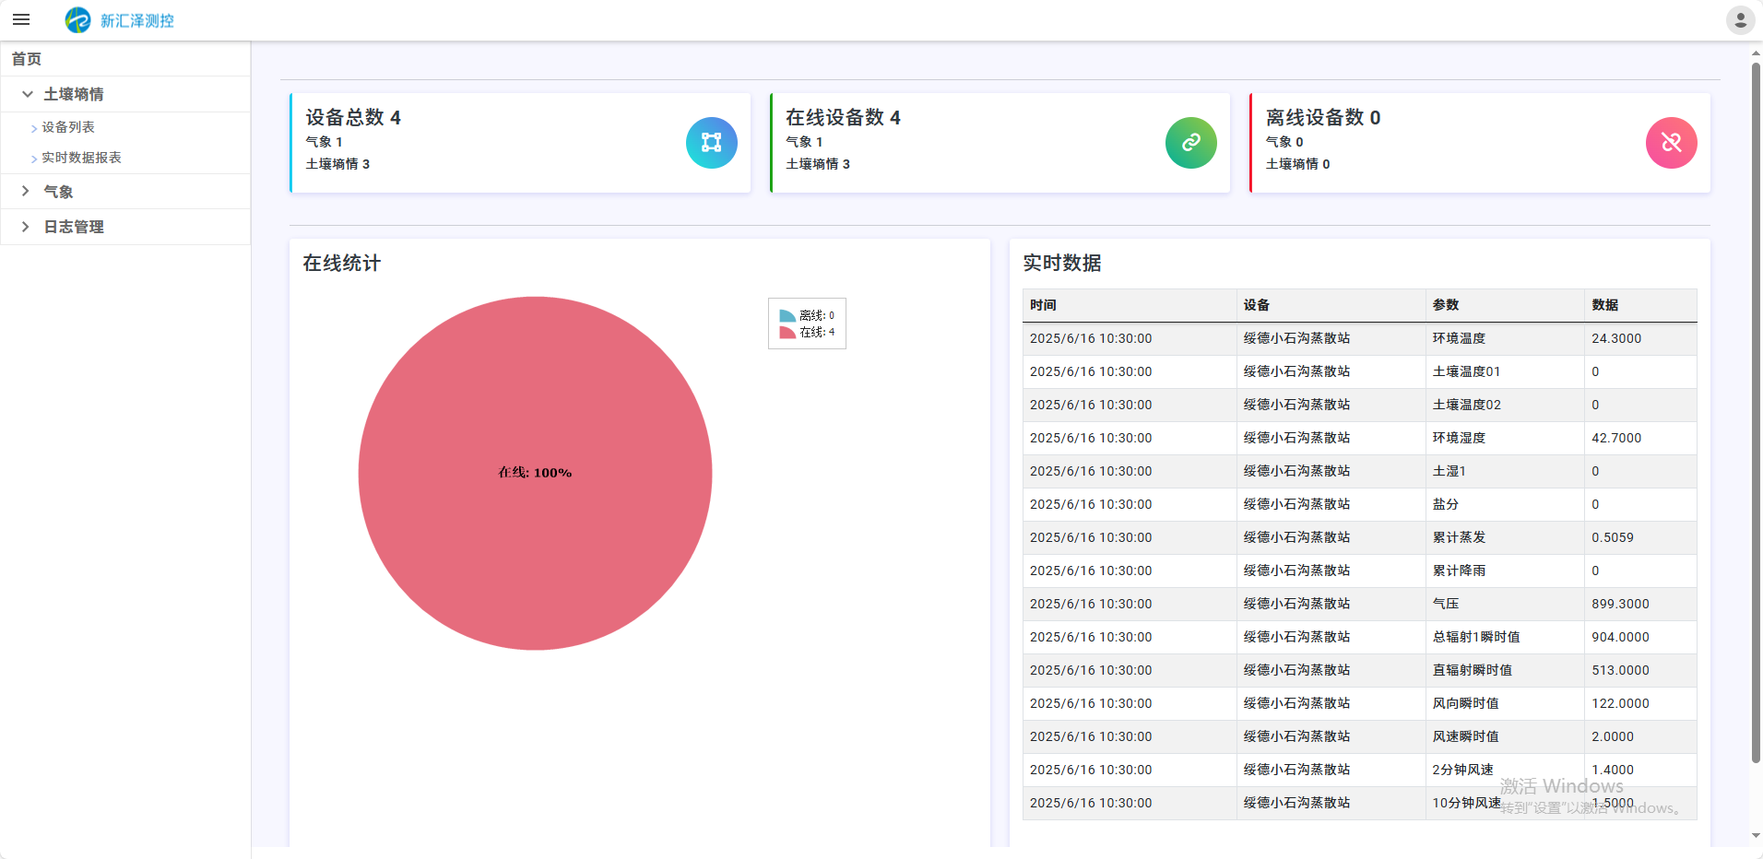Image resolution: width=1763 pixels, height=859 pixels.
Task: Expand the 日志管理 menu chevron
Action: [26, 227]
